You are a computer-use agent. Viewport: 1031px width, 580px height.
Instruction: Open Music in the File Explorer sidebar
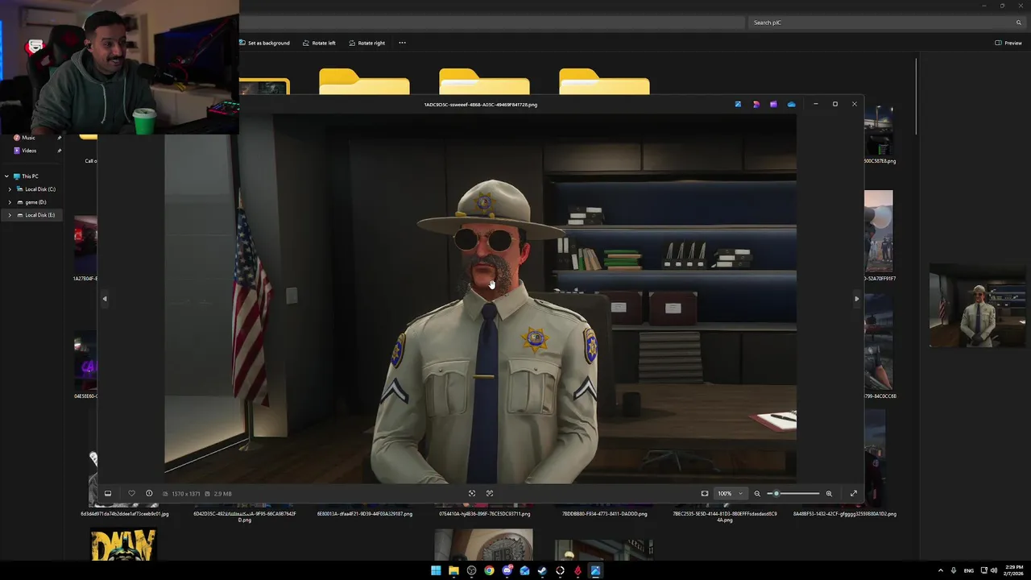pos(28,138)
